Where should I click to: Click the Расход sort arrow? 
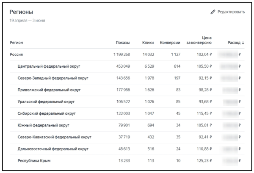(x=243, y=43)
